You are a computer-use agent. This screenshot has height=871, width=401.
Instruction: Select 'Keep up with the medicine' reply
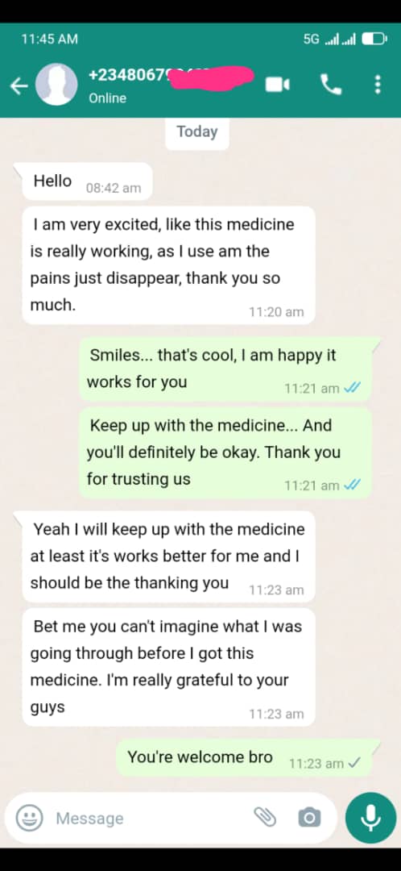click(225, 452)
